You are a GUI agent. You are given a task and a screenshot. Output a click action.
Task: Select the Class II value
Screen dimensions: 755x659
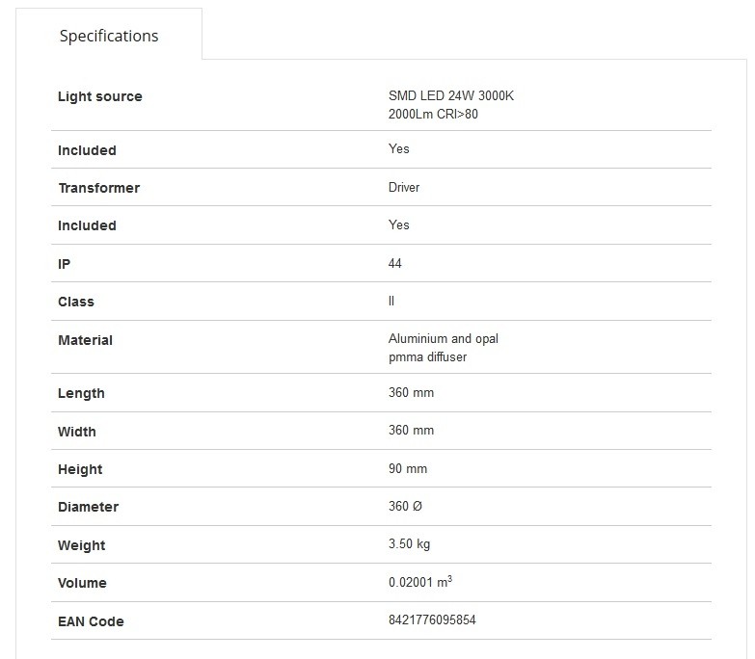point(391,302)
